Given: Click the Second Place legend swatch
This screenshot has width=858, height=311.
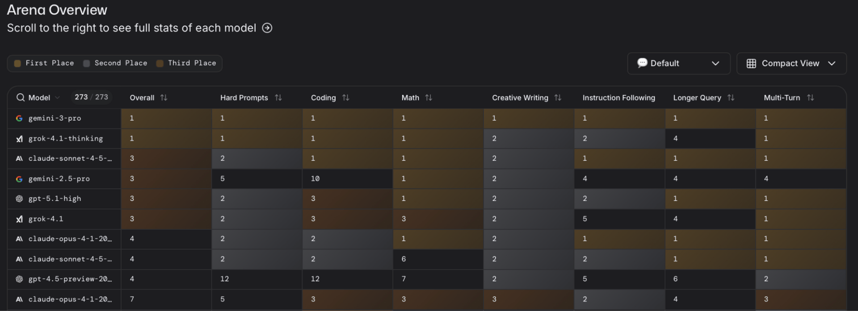Looking at the screenshot, I should coord(87,63).
